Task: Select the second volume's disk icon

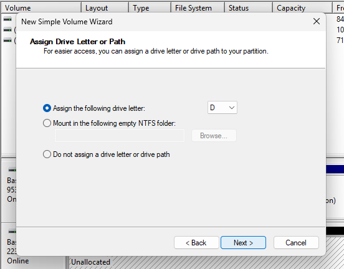Action: 7,29
